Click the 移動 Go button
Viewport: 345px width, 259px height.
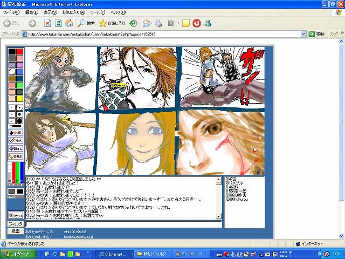pyautogui.click(x=317, y=34)
